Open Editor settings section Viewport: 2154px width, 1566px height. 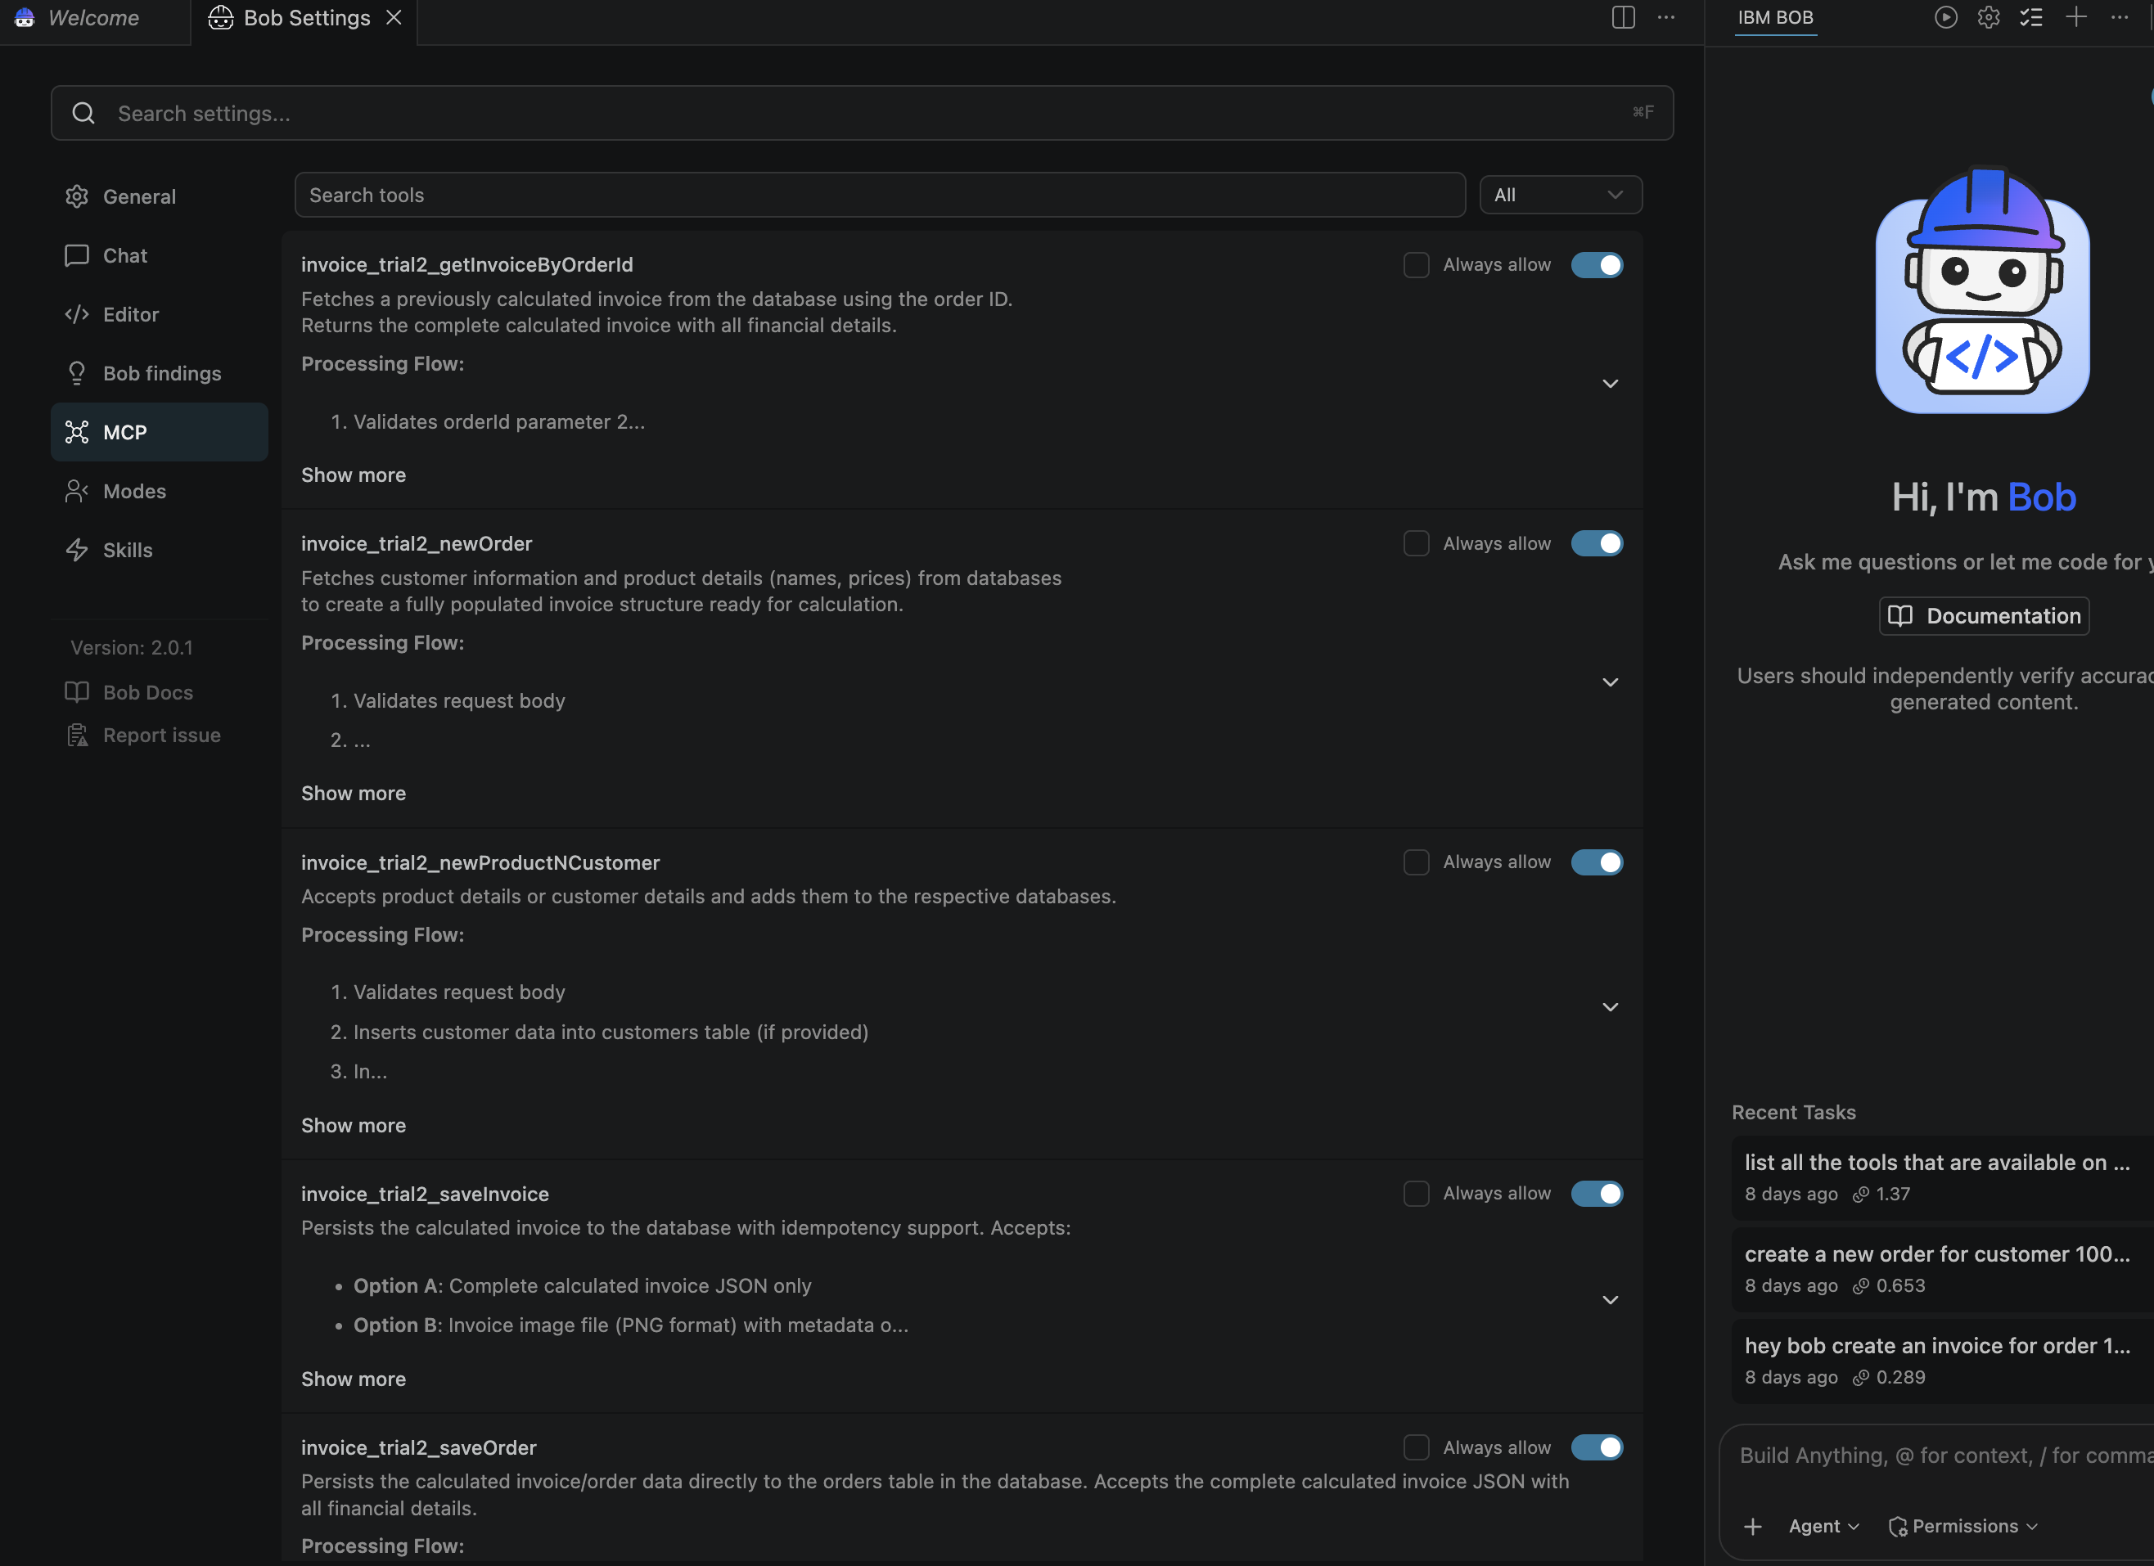[160, 314]
